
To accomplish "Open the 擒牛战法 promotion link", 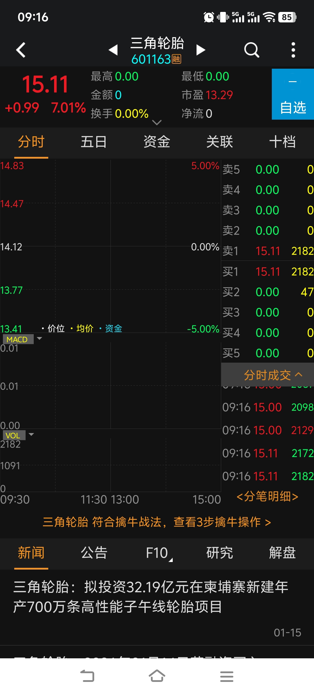I will [x=157, y=522].
